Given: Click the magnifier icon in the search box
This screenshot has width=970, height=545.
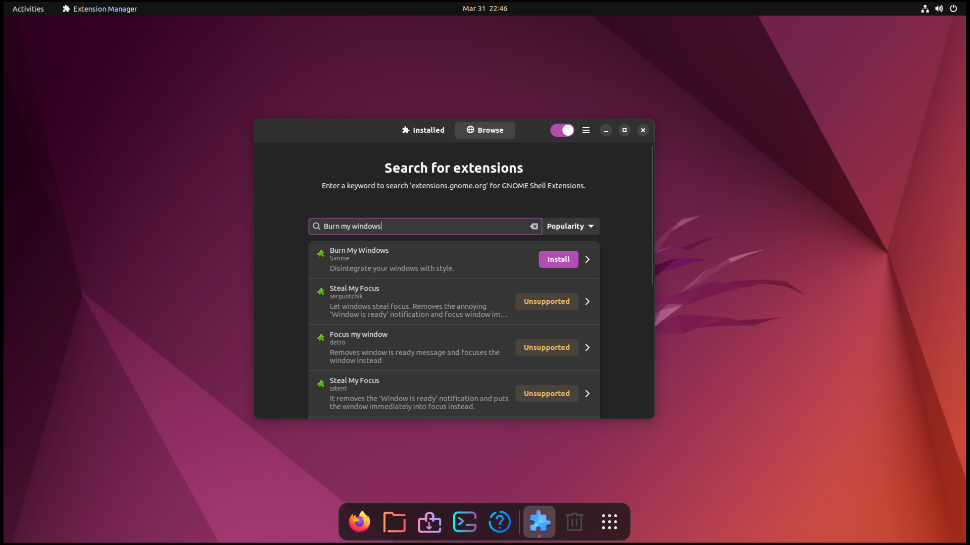Looking at the screenshot, I should [x=316, y=226].
